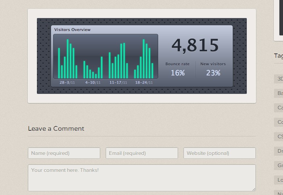Open the tag starting with 'CS'
Viewport: 283px width, 195px height.
pyautogui.click(x=279, y=136)
